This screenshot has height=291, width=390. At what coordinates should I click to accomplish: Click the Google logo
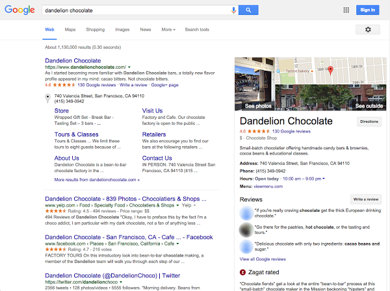[19, 10]
